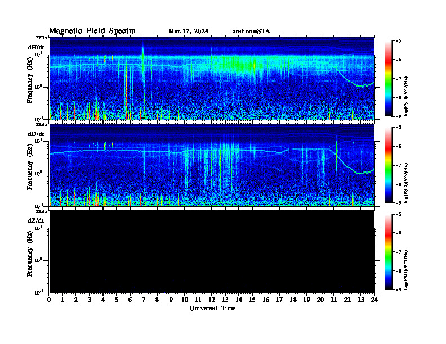Click hour tick label "10" on time axis
The width and height of the screenshot is (446, 344).
point(185,300)
